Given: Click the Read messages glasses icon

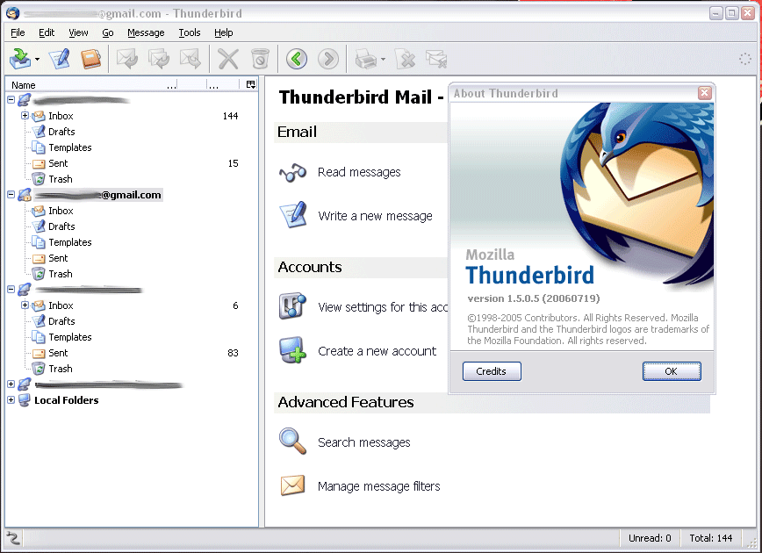Looking at the screenshot, I should [x=292, y=173].
